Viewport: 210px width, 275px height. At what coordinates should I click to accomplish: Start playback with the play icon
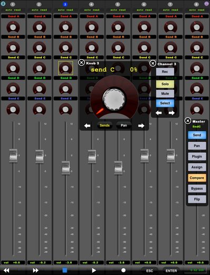point(94,270)
